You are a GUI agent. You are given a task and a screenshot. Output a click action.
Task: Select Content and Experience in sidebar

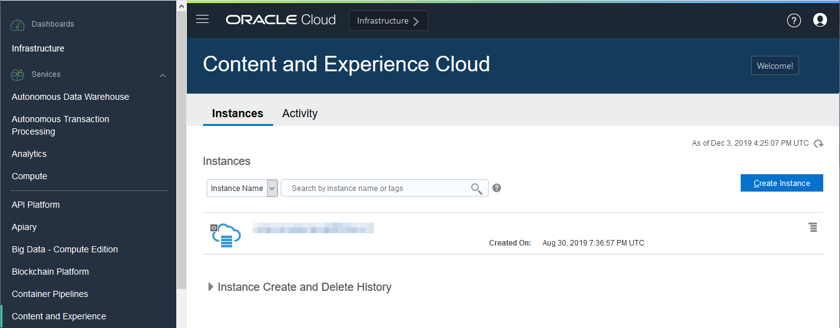pos(59,316)
